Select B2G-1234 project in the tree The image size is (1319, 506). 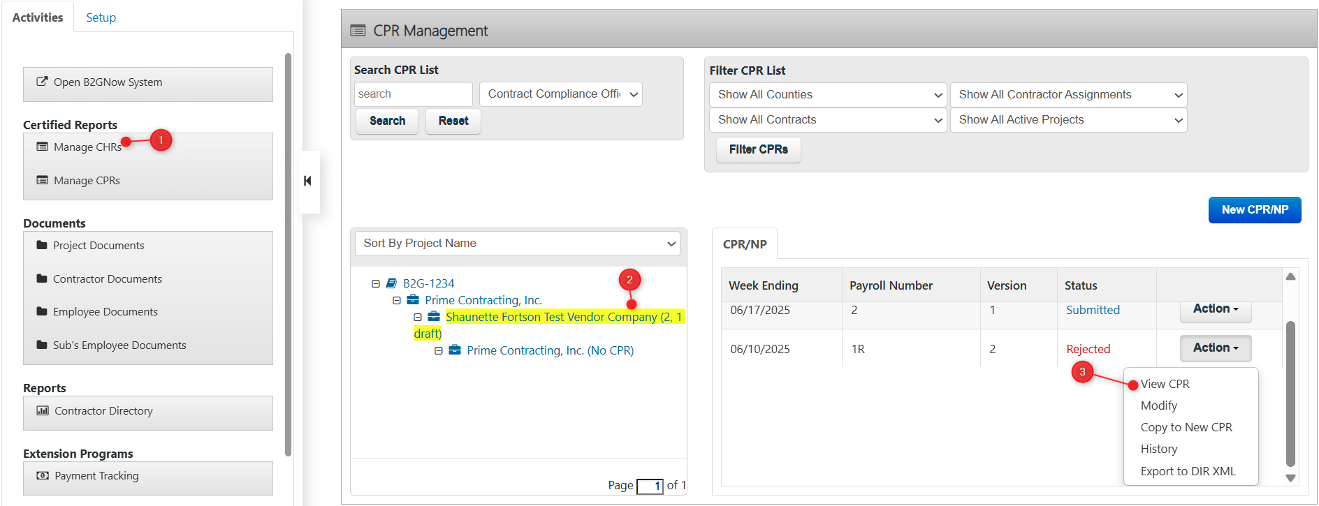pyautogui.click(x=428, y=283)
